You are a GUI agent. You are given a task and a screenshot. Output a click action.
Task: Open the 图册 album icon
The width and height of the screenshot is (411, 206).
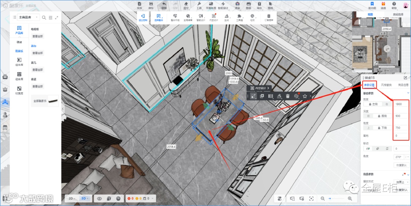point(249,4)
